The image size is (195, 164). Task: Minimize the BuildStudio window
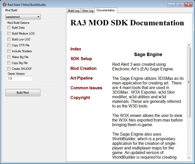pyautogui.click(x=171, y=5)
